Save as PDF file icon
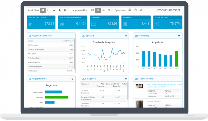This screenshot has width=208, height=121. point(136,10)
